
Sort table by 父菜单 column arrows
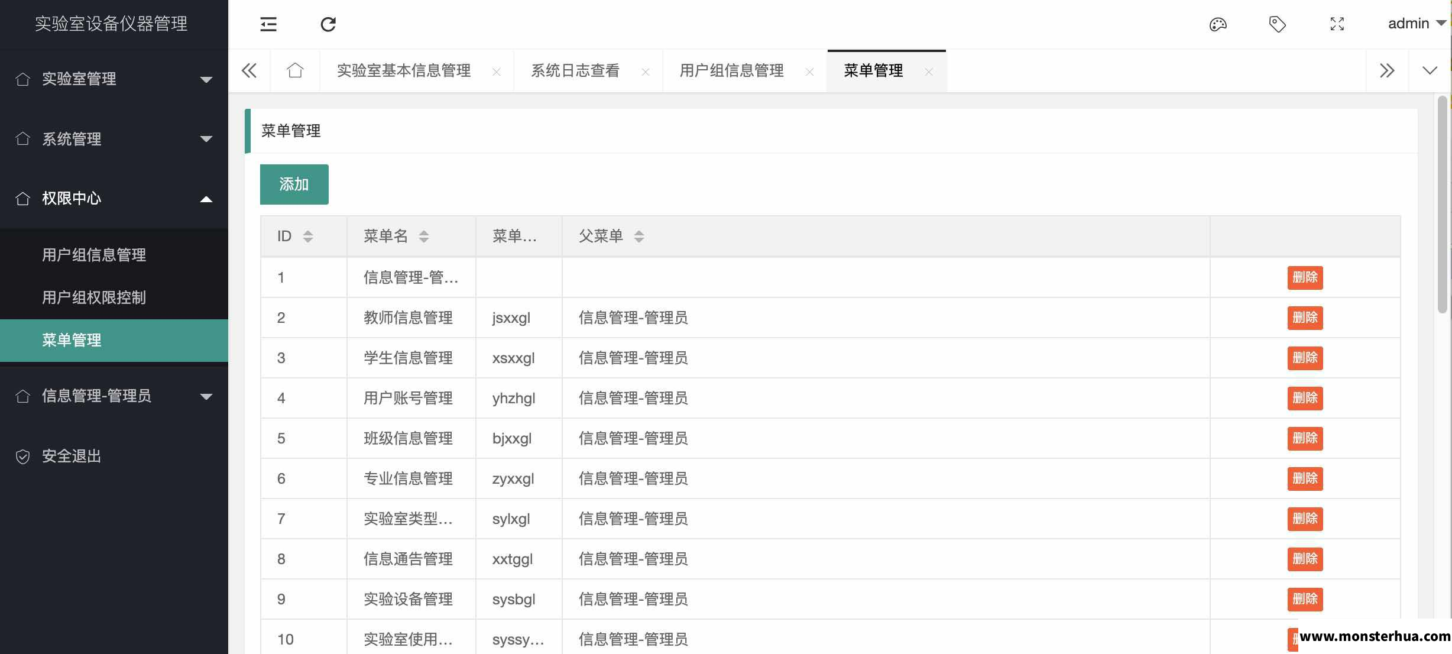(639, 237)
